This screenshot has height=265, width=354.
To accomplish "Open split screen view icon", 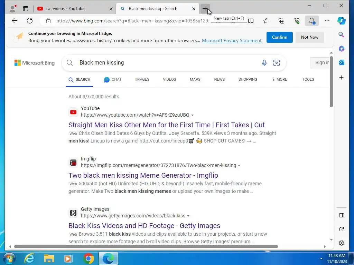I will point(251,21).
